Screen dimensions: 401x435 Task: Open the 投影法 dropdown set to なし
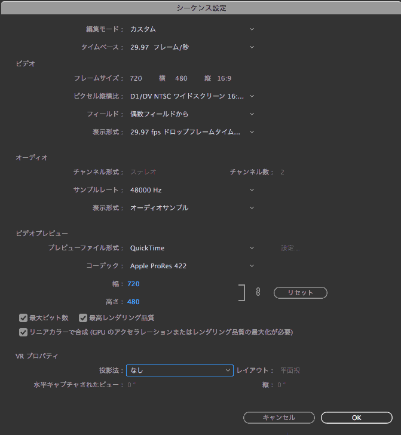(180, 370)
